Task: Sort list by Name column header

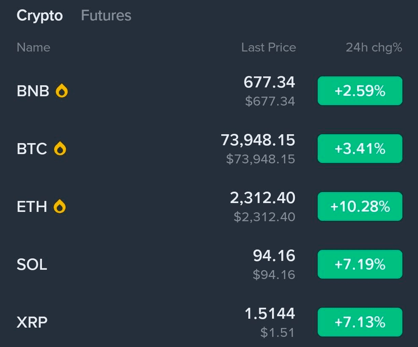Action: tap(33, 47)
